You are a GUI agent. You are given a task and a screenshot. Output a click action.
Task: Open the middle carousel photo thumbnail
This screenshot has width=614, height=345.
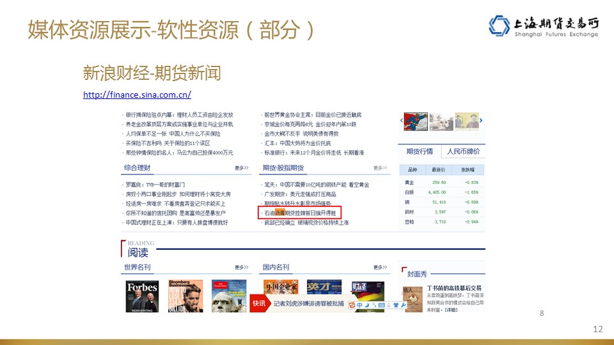pyautogui.click(x=441, y=121)
